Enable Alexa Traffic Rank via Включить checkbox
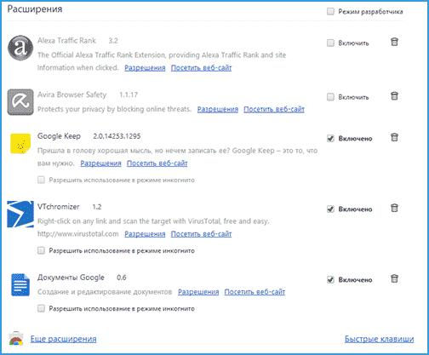The image size is (429, 355). (x=330, y=43)
